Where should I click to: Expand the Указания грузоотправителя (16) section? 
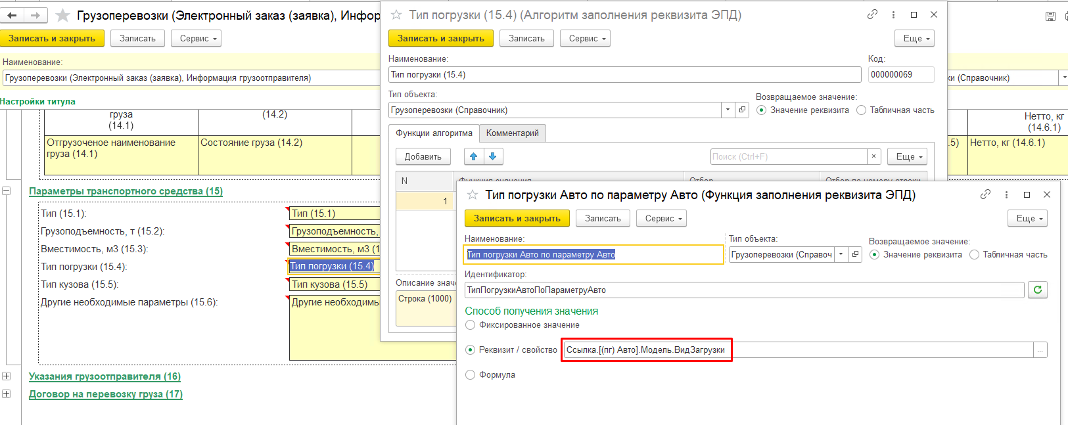(x=6, y=376)
